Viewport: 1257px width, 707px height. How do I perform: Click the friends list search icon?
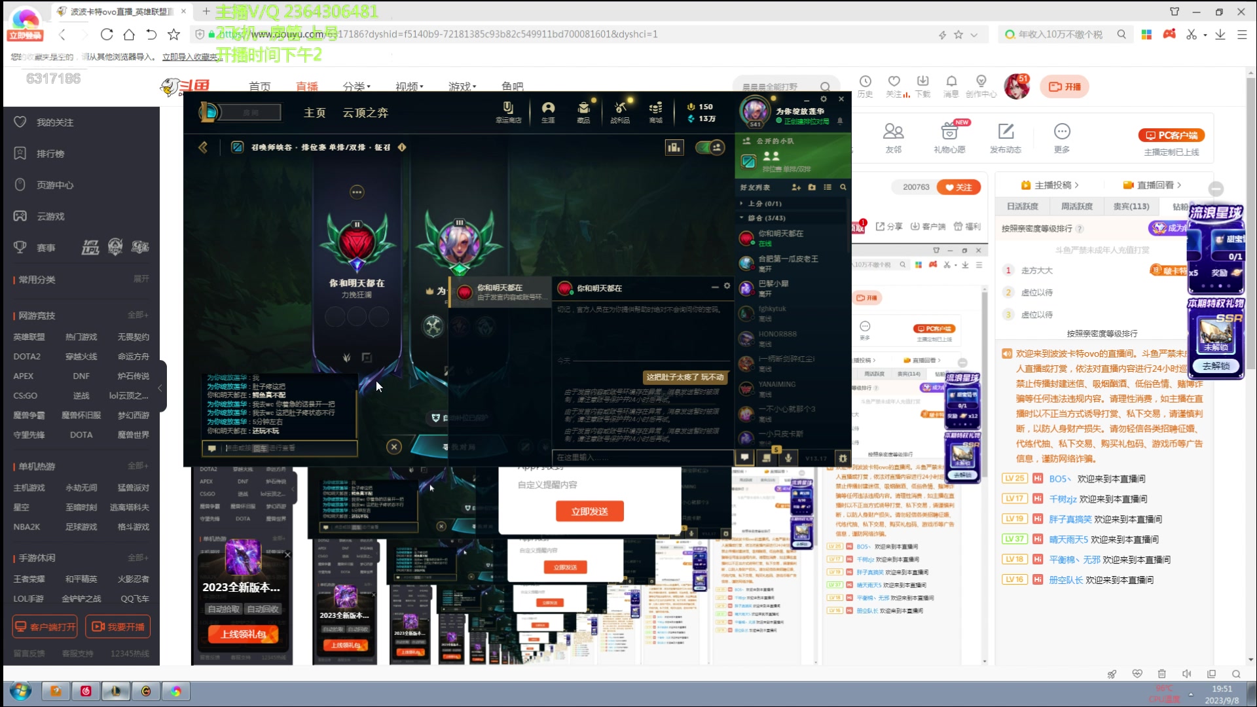tap(843, 187)
